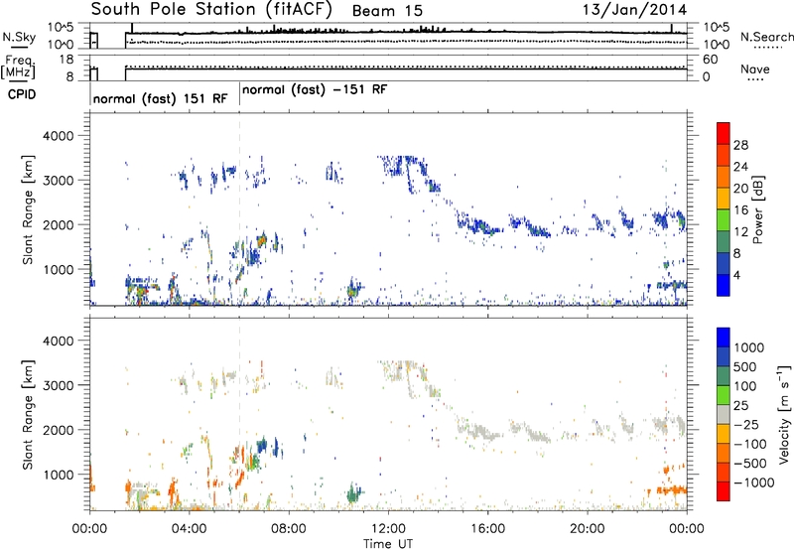This screenshot has width=794, height=550.
Task: Click the "N.Search" legend label
Action: (x=766, y=37)
